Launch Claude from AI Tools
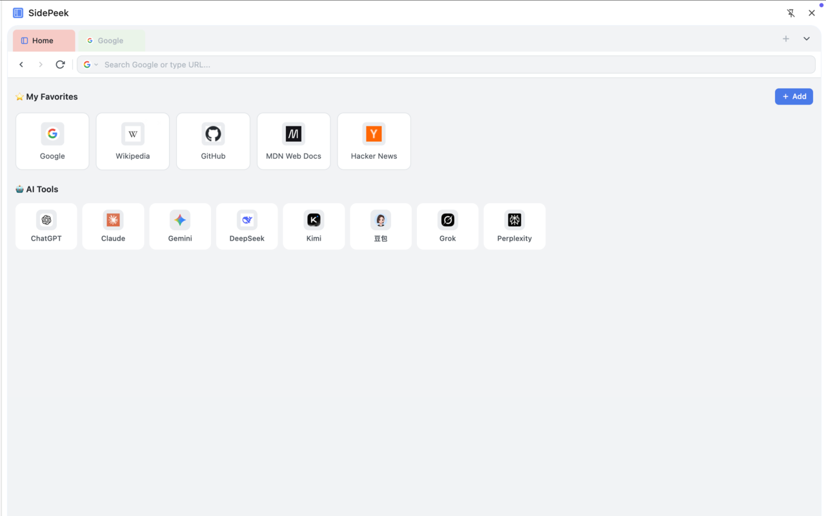This screenshot has width=826, height=516. [x=113, y=226]
